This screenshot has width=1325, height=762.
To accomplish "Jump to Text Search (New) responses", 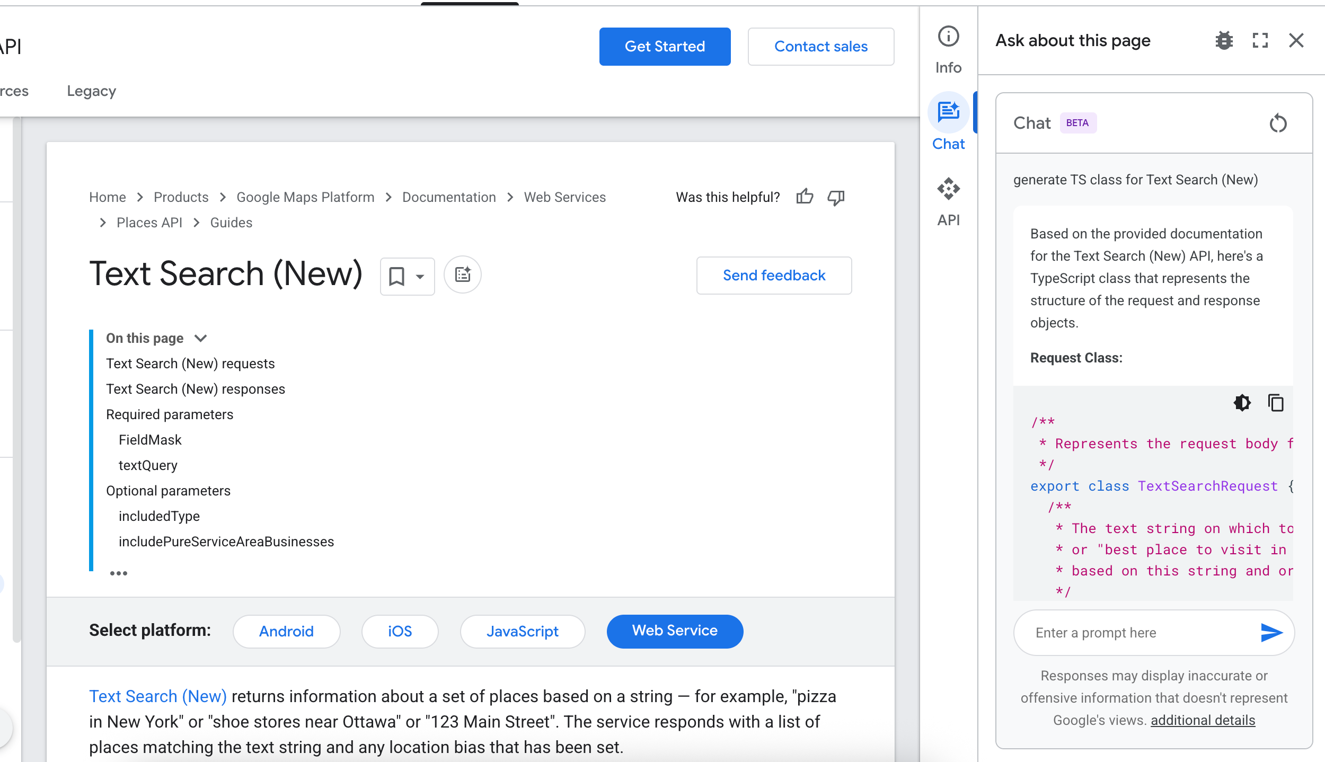I will [196, 389].
